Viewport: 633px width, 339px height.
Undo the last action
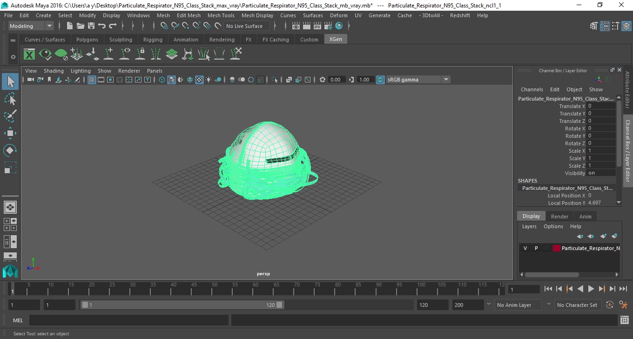pyautogui.click(x=102, y=26)
